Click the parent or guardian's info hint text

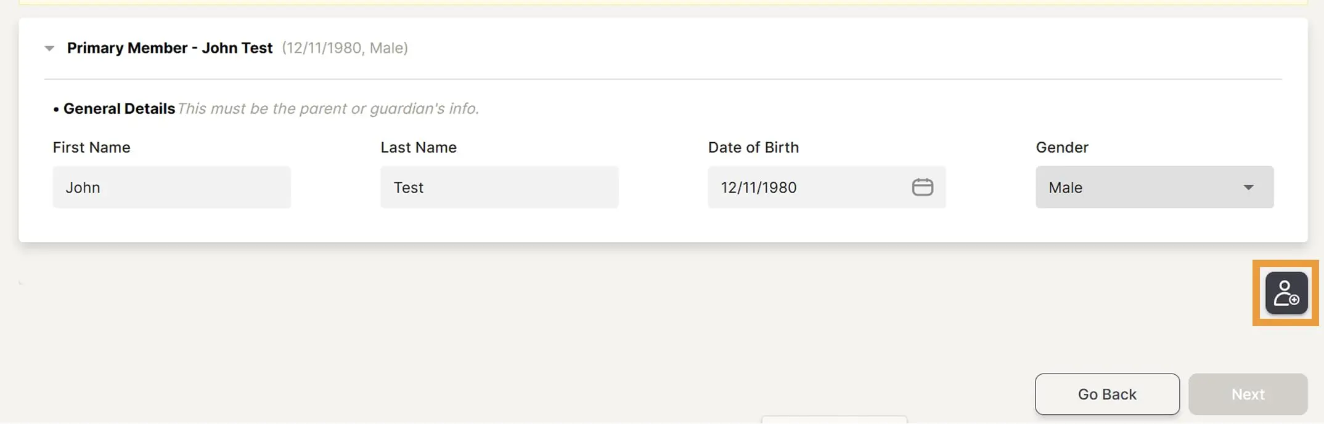coord(328,109)
